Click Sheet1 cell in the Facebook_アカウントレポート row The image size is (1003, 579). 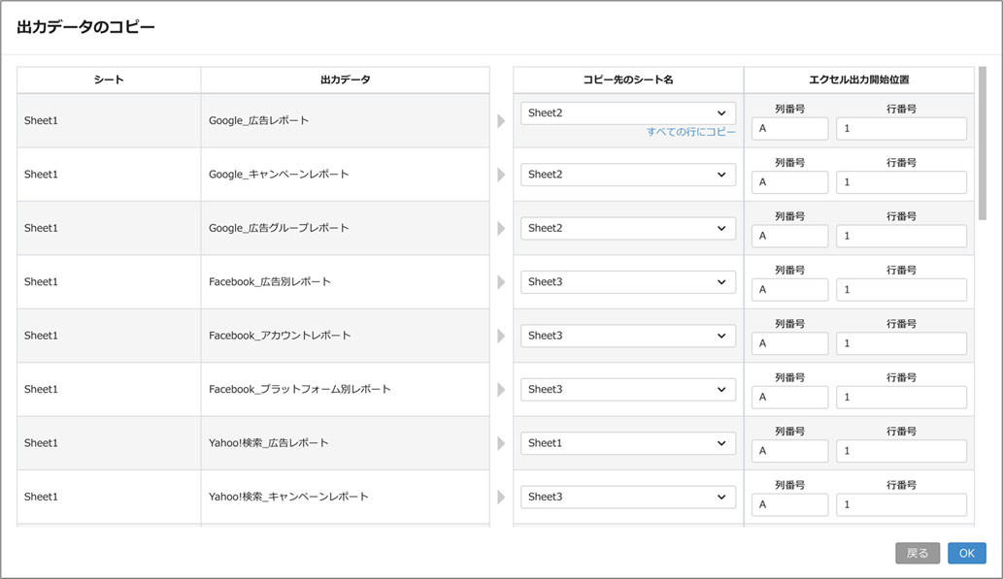click(x=109, y=336)
